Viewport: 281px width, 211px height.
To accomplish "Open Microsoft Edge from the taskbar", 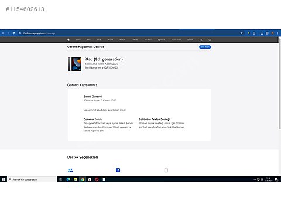I will click(x=68, y=179).
